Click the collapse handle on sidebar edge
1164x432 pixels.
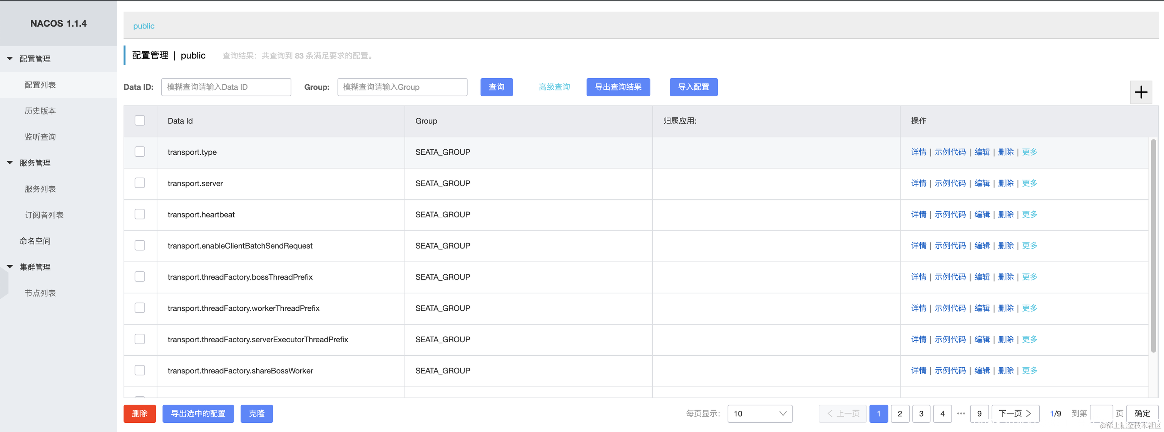click(3, 283)
